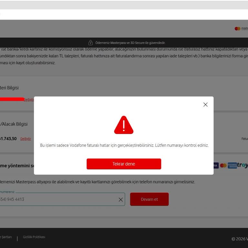
Task: Click the Troy card logo
Action: point(243,165)
